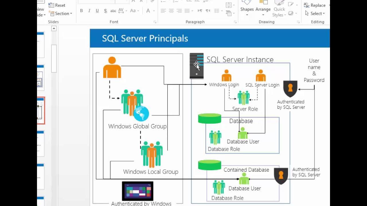
Task: Click the thumbnail pane scrollbar handle
Action: [54, 58]
